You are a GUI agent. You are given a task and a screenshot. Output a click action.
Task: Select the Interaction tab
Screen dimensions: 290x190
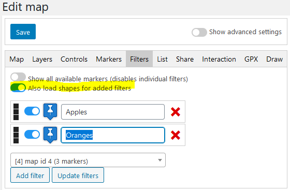[219, 59]
